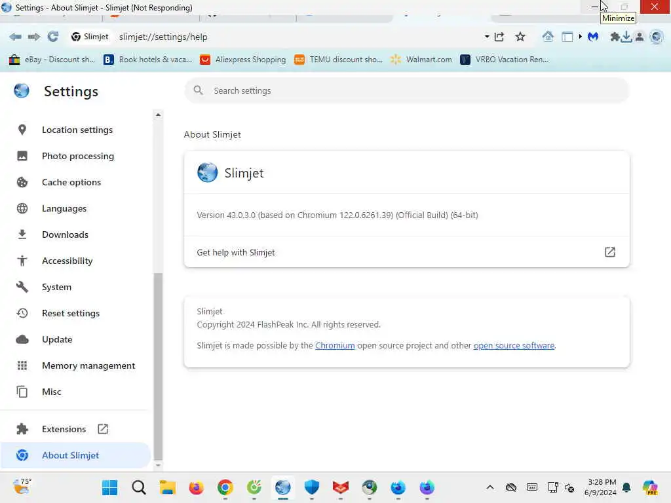
Task: Open the notifications bell icon
Action: (x=626, y=487)
